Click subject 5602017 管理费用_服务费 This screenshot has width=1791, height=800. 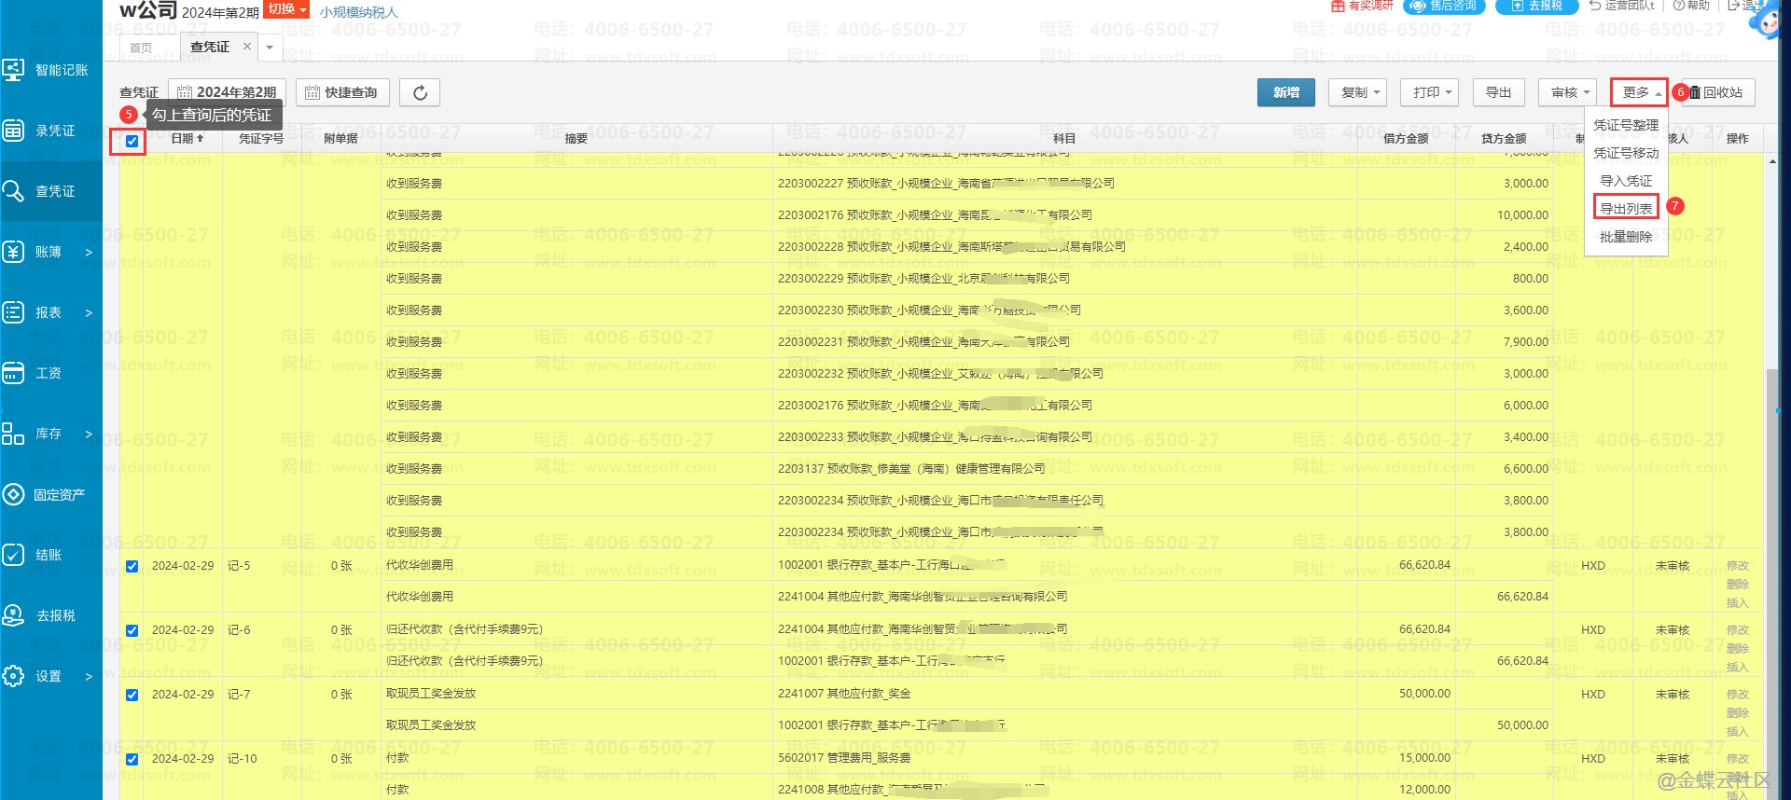click(844, 758)
